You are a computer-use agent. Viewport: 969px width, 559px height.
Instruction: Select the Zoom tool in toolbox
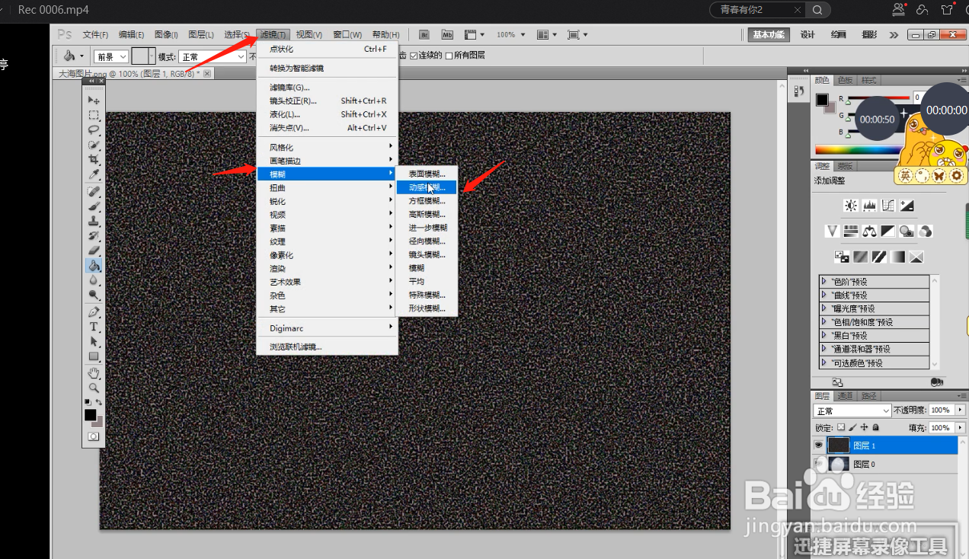tap(94, 388)
